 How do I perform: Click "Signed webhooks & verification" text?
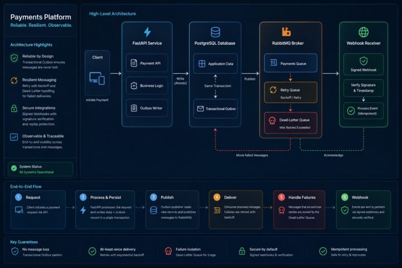click(271, 255)
